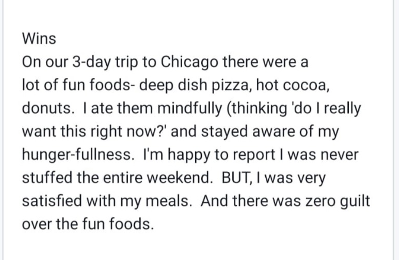
Task: Click the word "stuffed"
Action: pyautogui.click(x=43, y=178)
